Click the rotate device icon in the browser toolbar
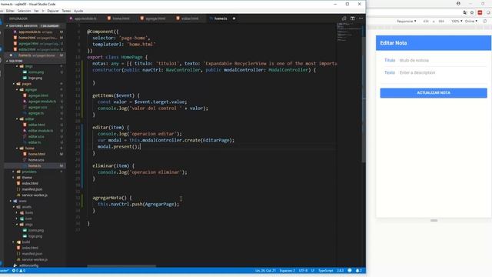The height and width of the screenshot is (277, 492). coord(485,21)
